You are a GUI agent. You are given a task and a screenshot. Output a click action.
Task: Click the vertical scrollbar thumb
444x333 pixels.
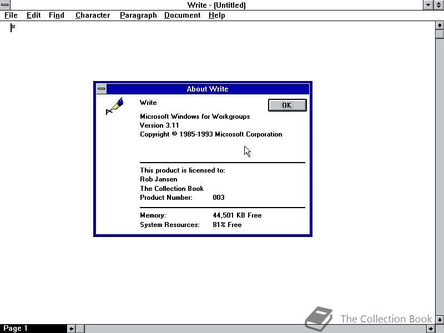pos(440,34)
